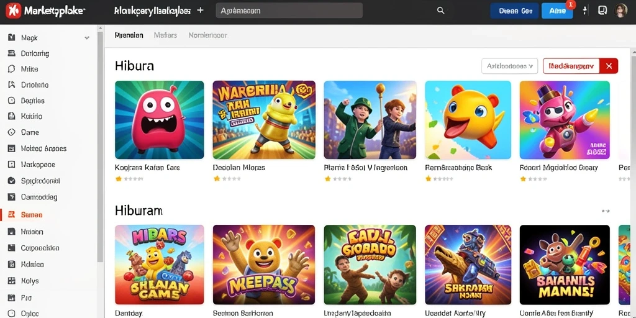
Task: Click the Nraoon sidebar icon
Action: (12, 232)
